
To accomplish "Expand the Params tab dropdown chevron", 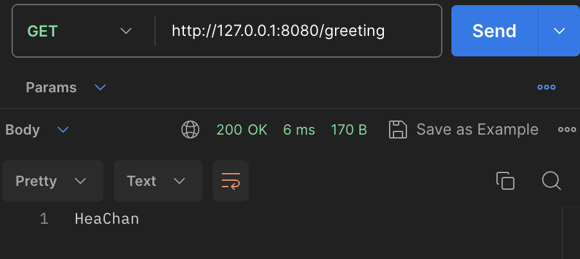I will (100, 87).
